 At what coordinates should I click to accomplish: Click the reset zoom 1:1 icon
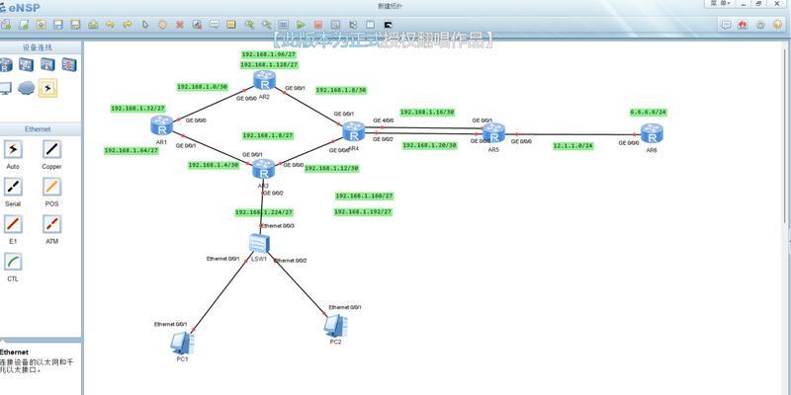coord(284,24)
